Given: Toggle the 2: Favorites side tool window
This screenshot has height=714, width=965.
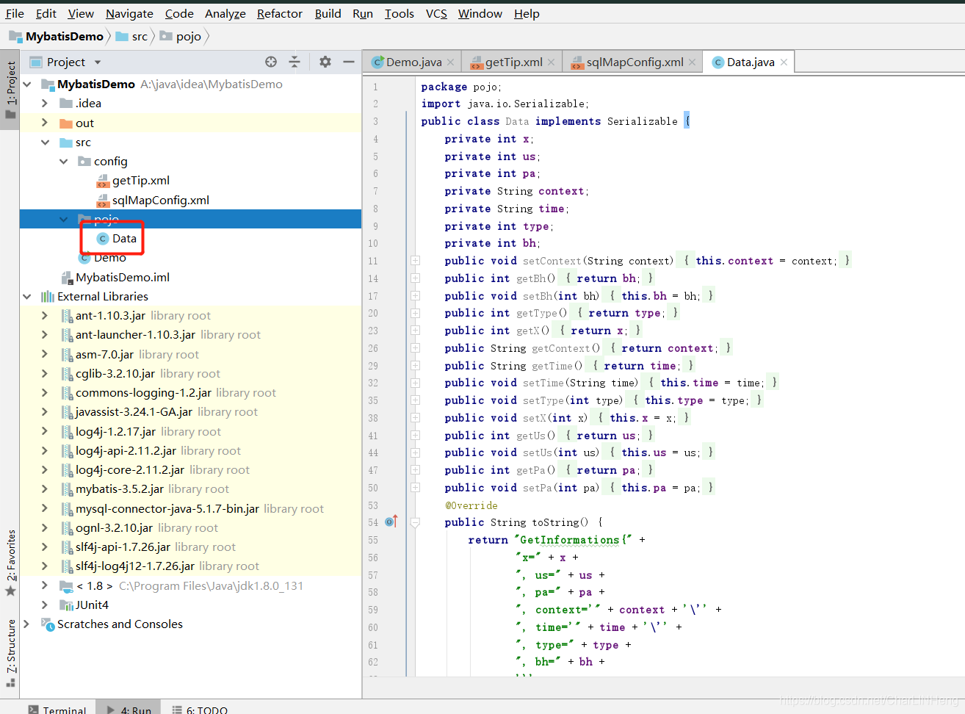Looking at the screenshot, I should (x=10, y=562).
